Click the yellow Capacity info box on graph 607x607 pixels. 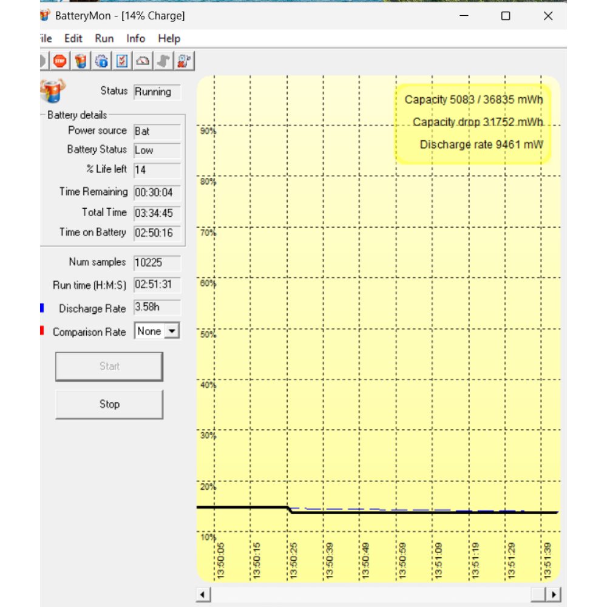[473, 123]
